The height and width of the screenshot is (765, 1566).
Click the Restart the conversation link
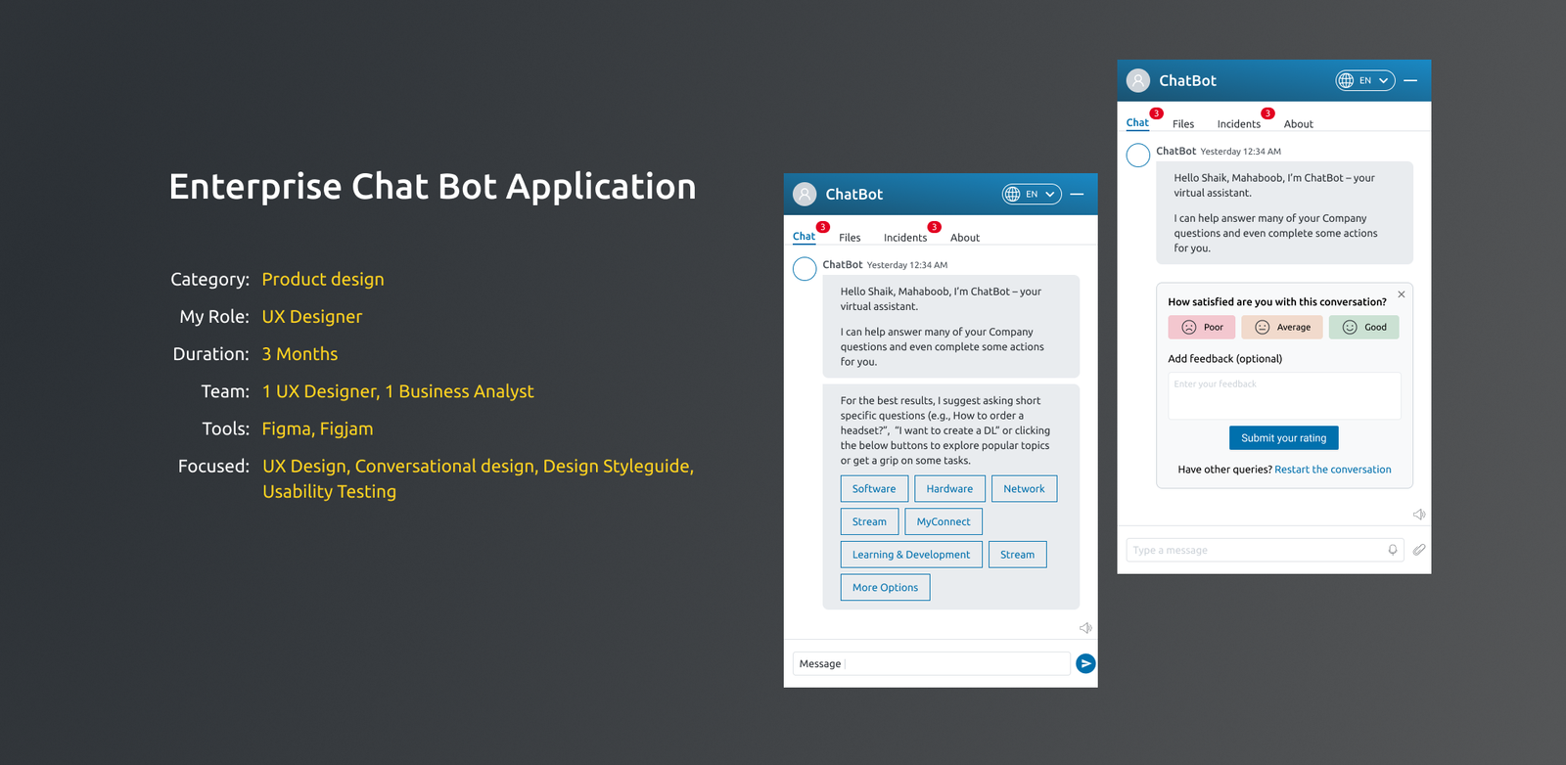(x=1332, y=470)
